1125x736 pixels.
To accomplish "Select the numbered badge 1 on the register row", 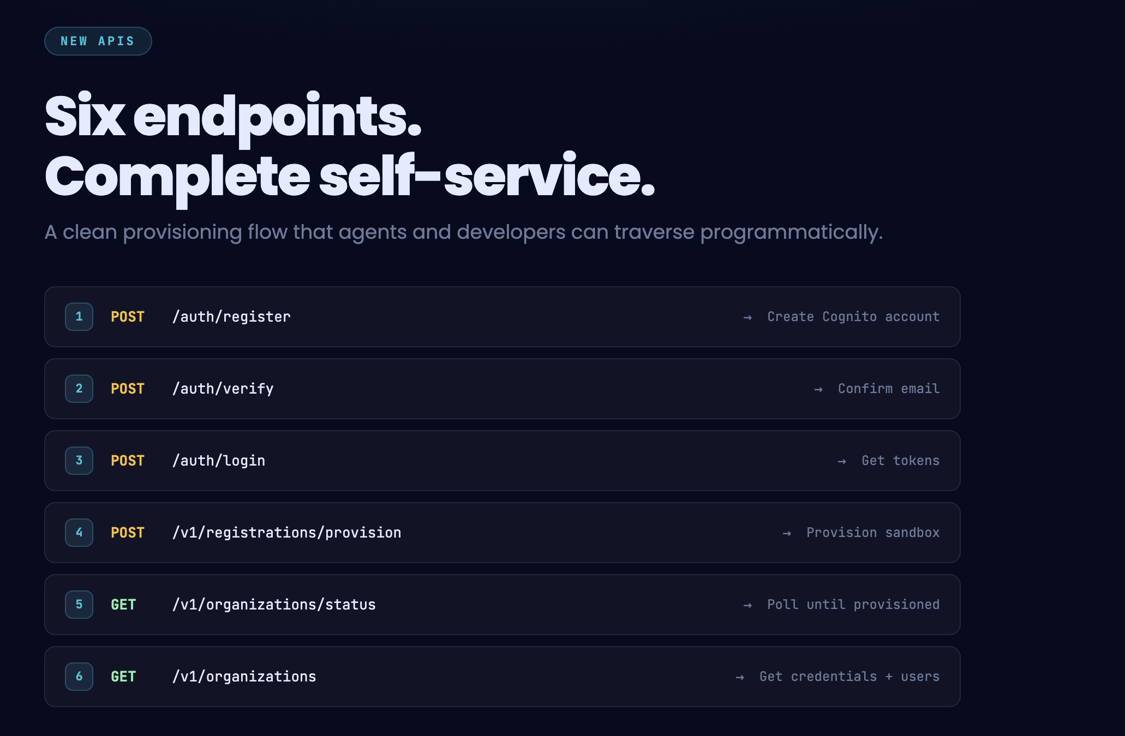I will [79, 316].
